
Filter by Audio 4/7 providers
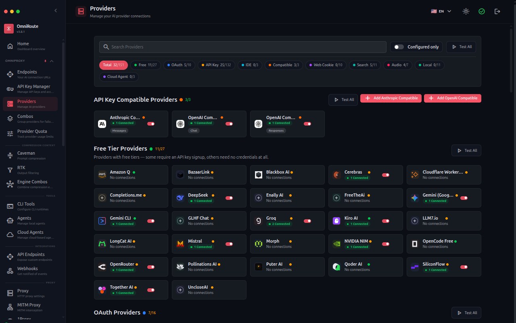[x=398, y=65]
